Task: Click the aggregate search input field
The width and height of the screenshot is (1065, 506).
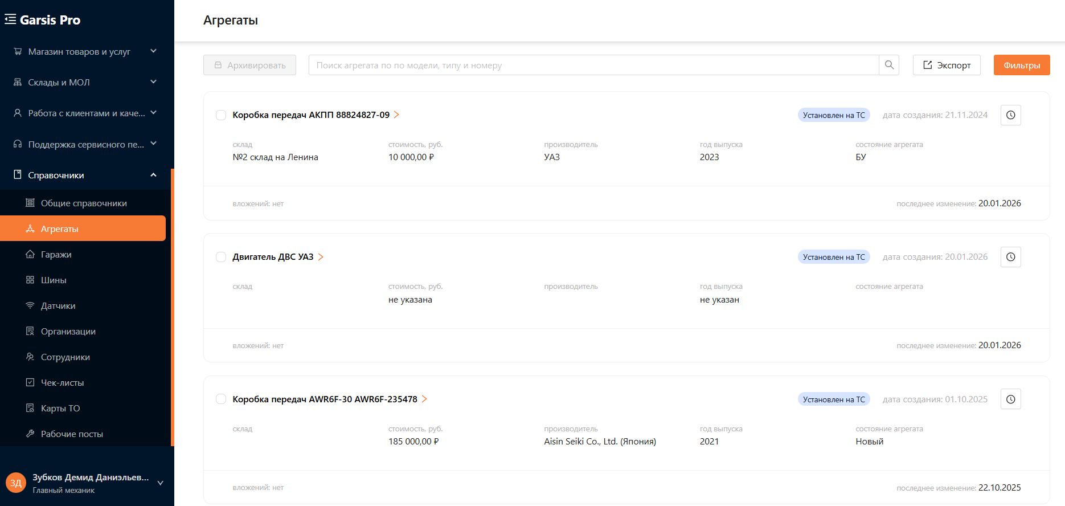Action: point(593,65)
